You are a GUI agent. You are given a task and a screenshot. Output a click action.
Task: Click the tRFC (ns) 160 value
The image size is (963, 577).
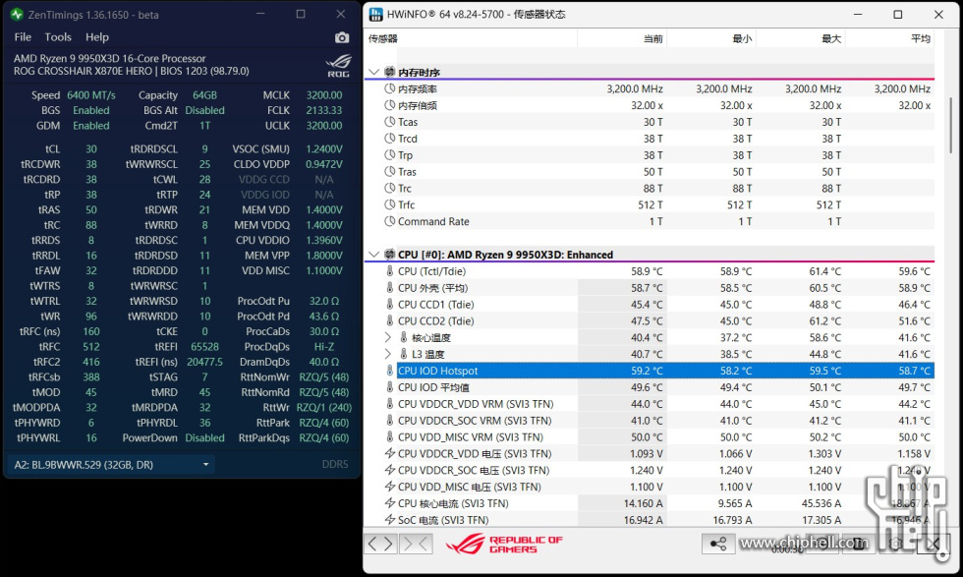pos(90,331)
